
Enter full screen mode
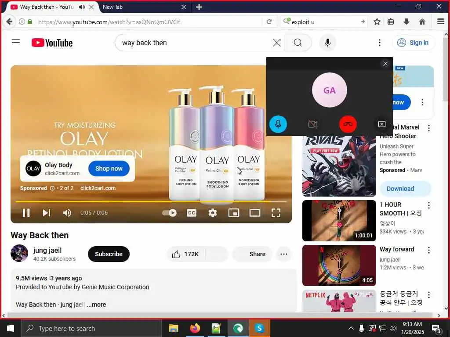(x=276, y=213)
